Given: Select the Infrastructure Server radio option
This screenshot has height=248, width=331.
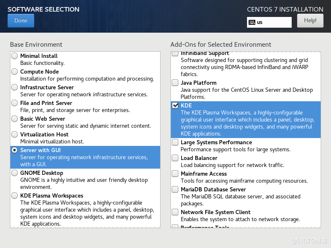Looking at the screenshot, I should pos(15,87).
